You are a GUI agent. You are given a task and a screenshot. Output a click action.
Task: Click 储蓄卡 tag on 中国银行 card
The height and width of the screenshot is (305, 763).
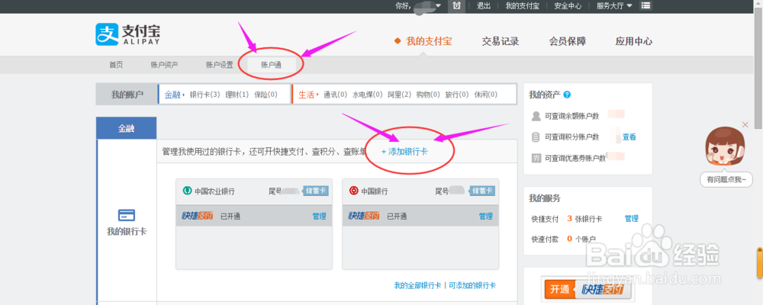[482, 191]
